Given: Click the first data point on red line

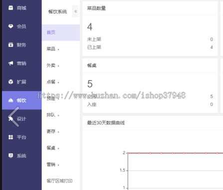Looking at the screenshot, I should pyautogui.click(x=128, y=153).
